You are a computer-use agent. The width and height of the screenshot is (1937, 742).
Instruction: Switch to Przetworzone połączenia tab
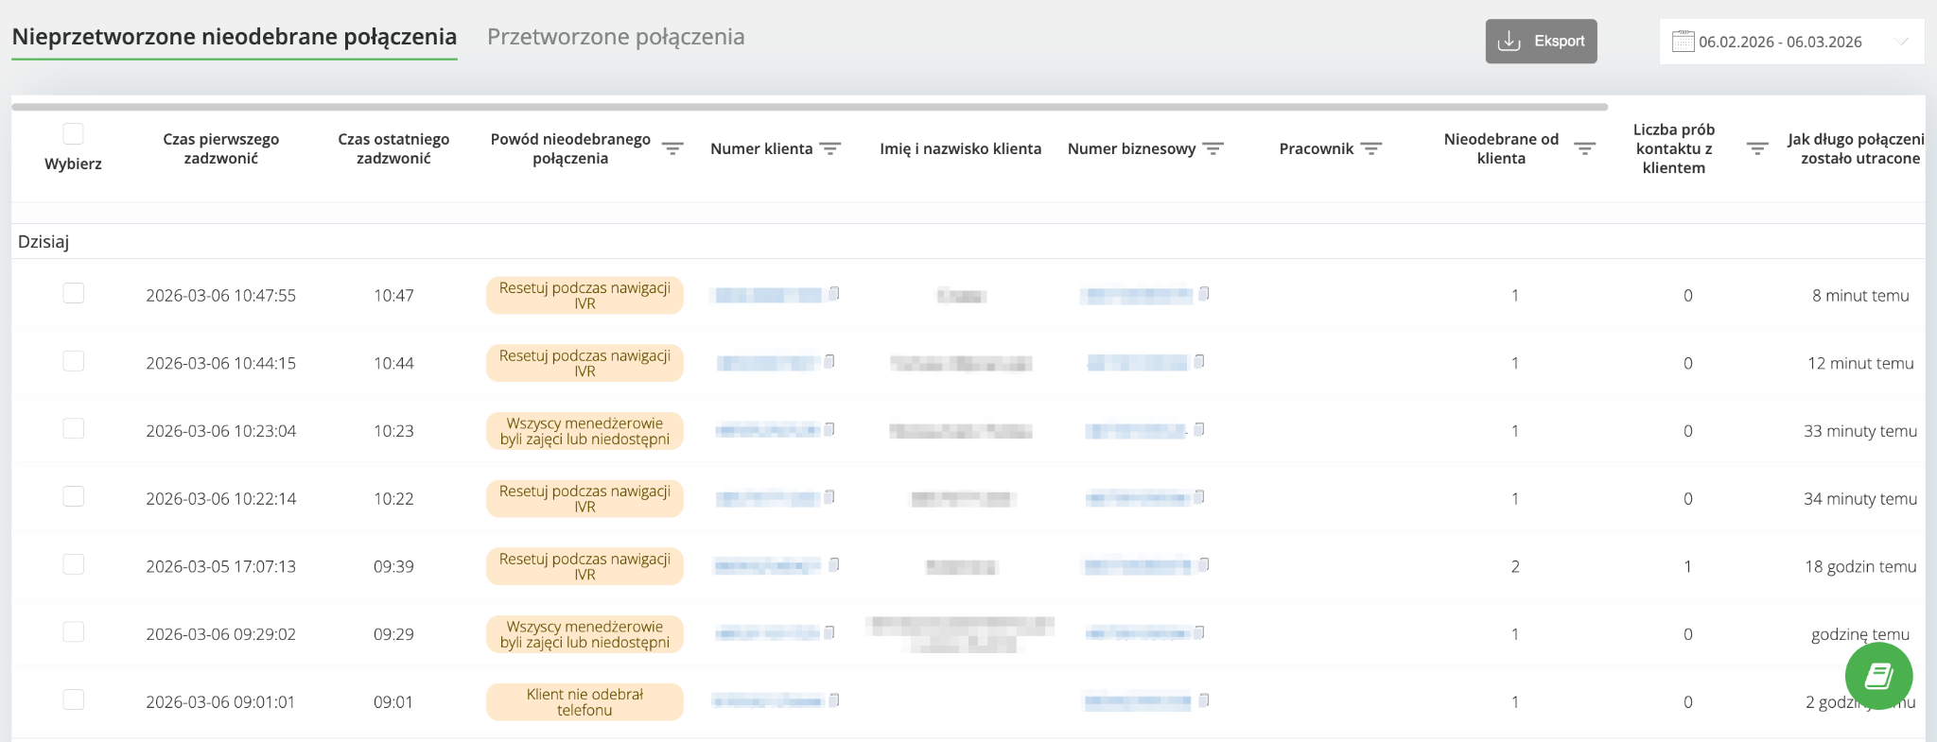pos(616,37)
